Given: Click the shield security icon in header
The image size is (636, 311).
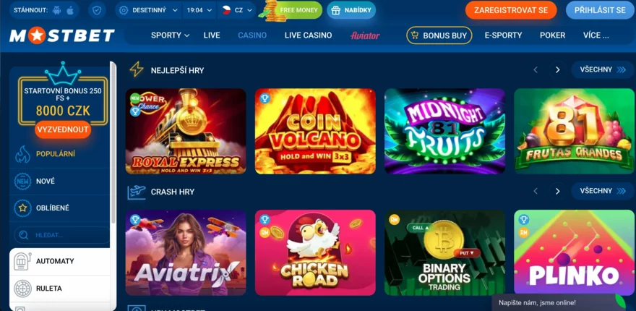Looking at the screenshot, I should (97, 10).
